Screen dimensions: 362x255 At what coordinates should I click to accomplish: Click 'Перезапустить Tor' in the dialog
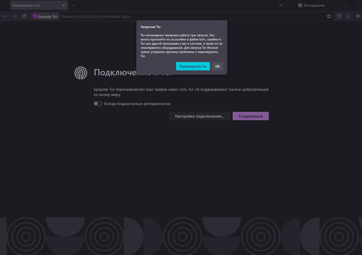tap(193, 66)
